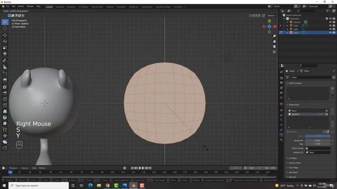Open the Modifiers wrench properties tab

[x=281, y=115]
